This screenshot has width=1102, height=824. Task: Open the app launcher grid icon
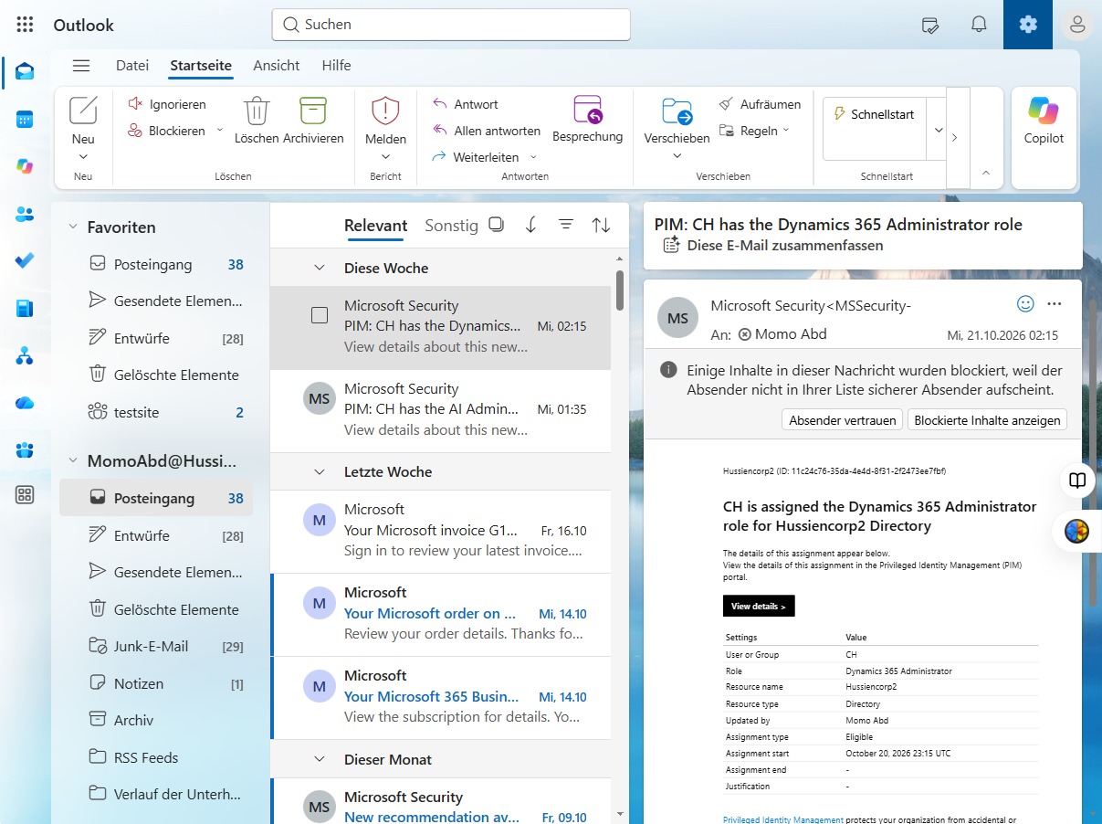(x=26, y=25)
